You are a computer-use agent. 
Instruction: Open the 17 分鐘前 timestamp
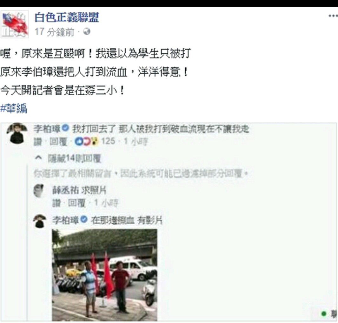[54, 32]
